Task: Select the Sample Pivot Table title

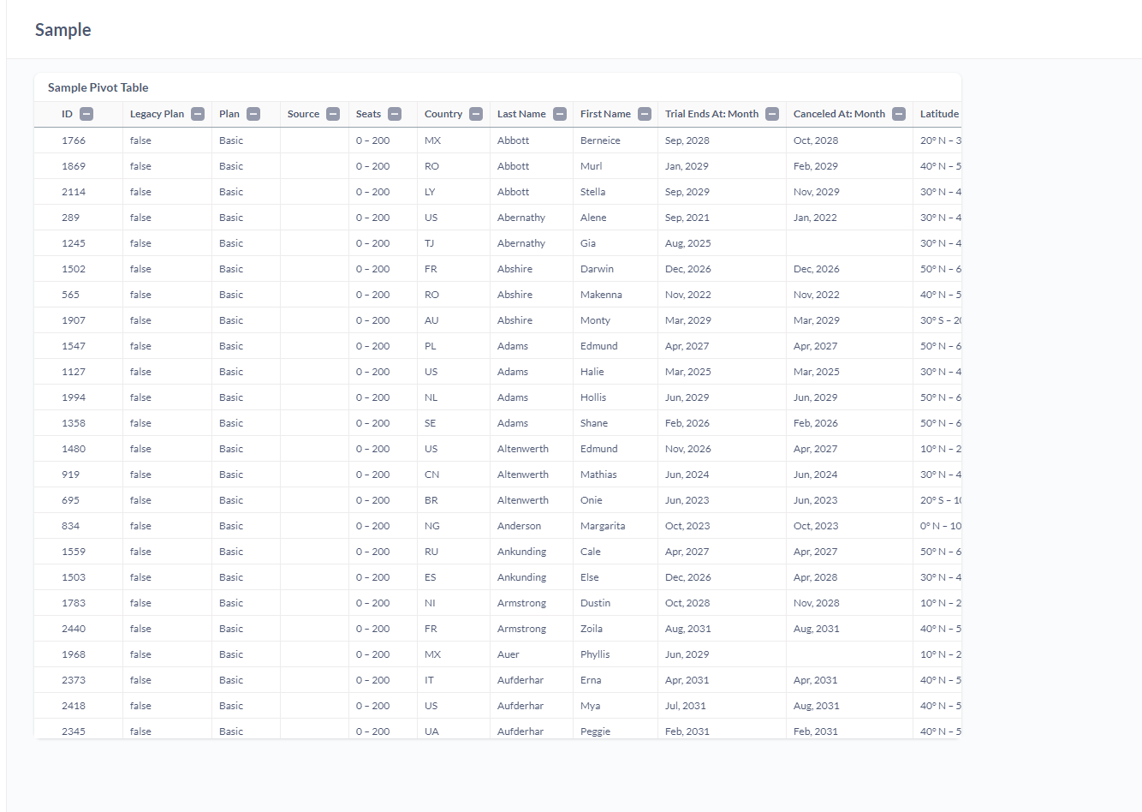Action: click(98, 87)
